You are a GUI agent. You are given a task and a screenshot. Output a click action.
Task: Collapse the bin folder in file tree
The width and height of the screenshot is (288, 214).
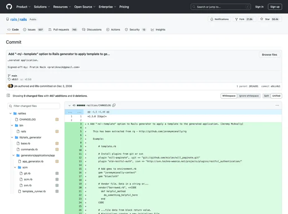pyautogui.click(x=12, y=125)
